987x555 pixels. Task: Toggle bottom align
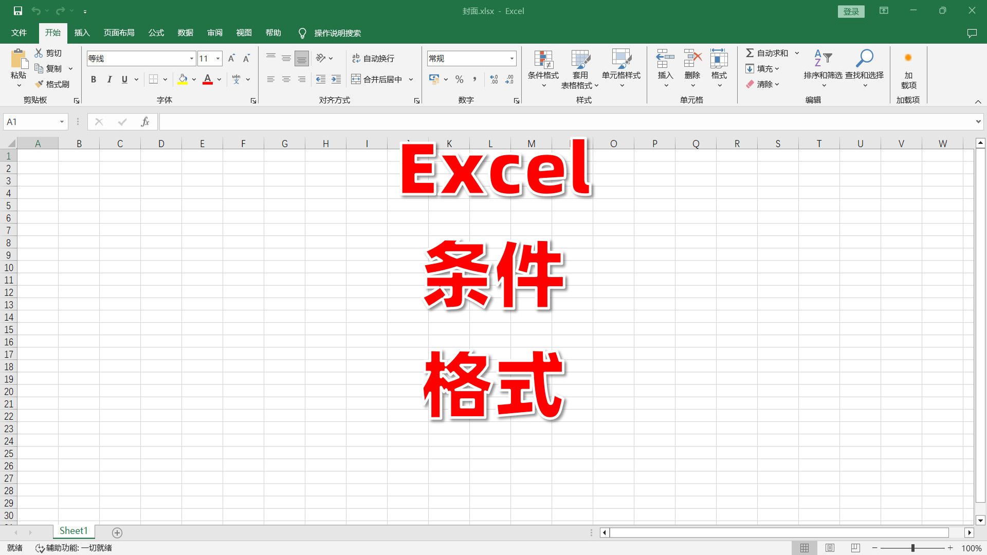302,59
